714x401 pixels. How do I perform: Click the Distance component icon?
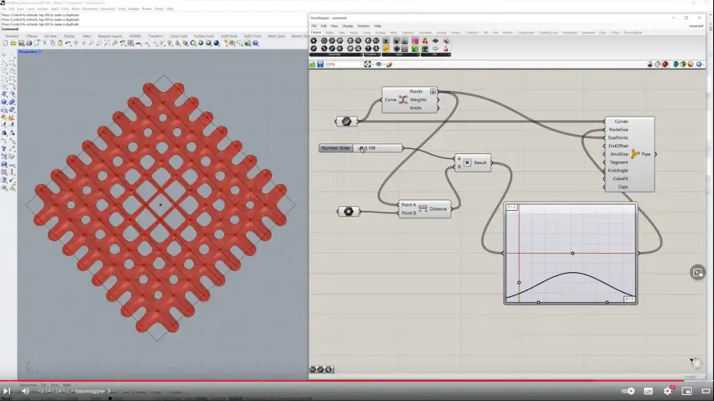(x=423, y=209)
